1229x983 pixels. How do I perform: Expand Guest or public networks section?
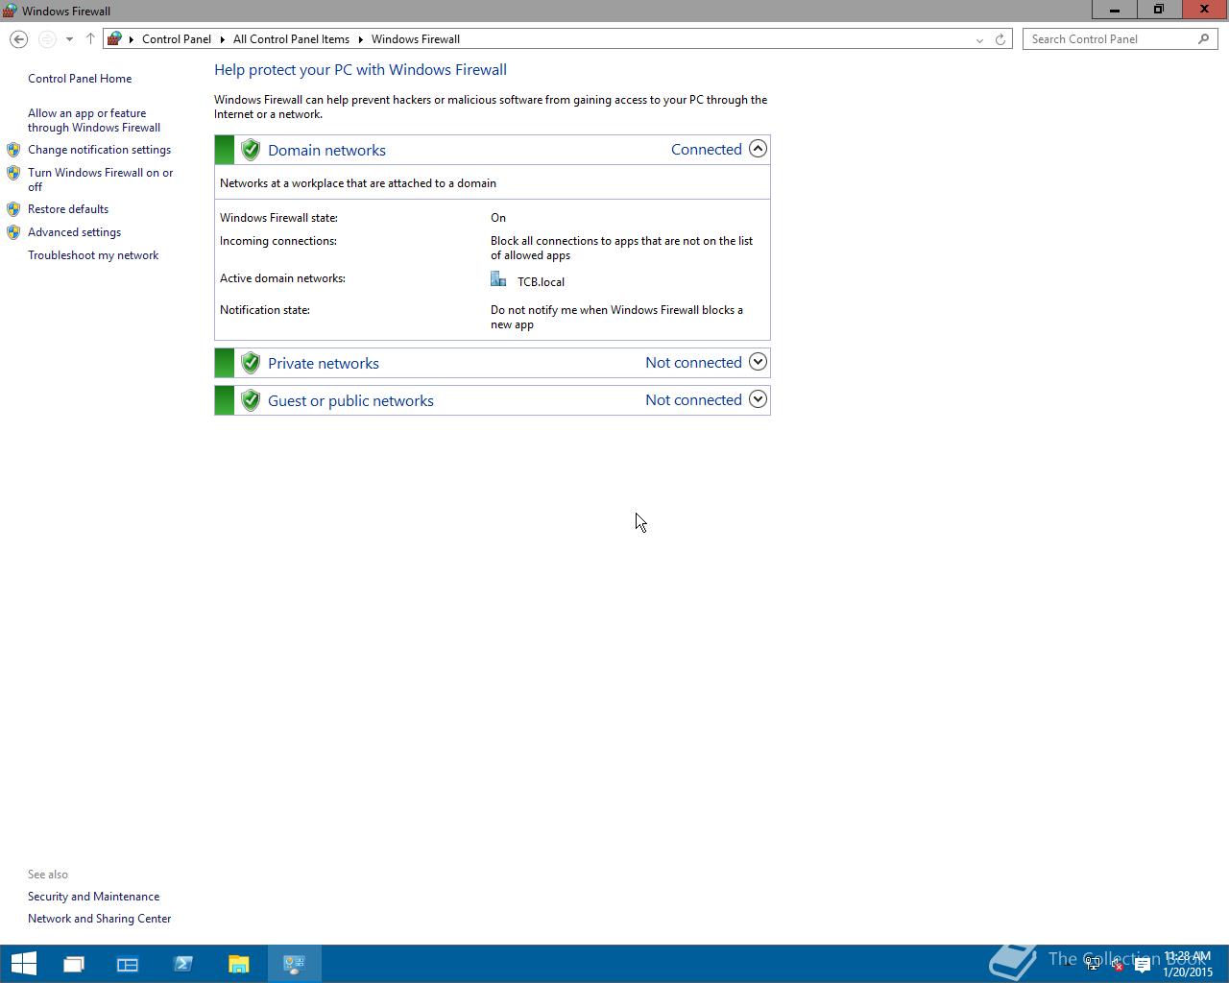click(758, 399)
